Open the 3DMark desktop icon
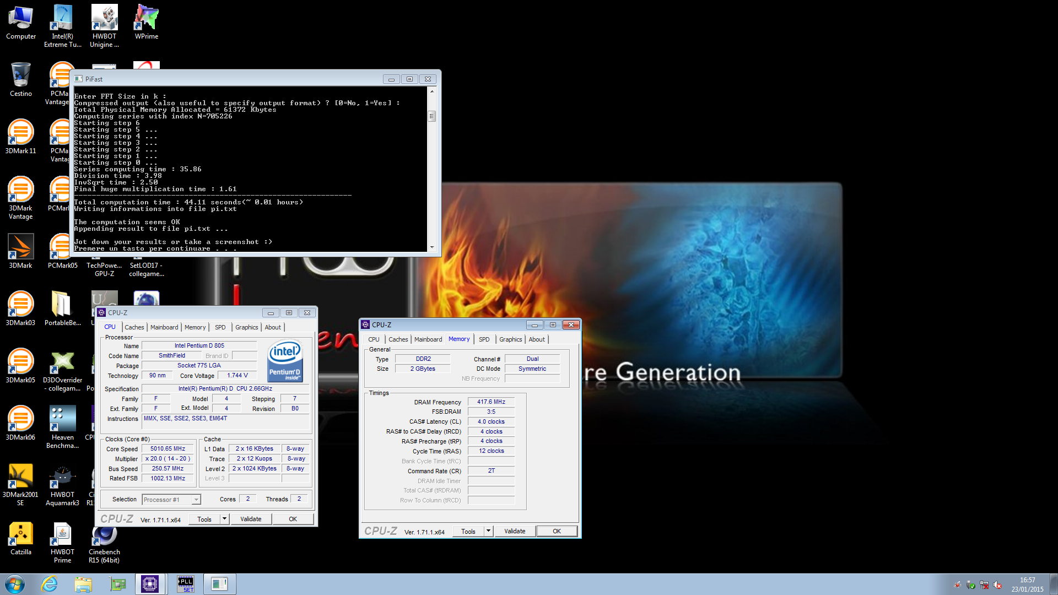1058x595 pixels. point(21,252)
